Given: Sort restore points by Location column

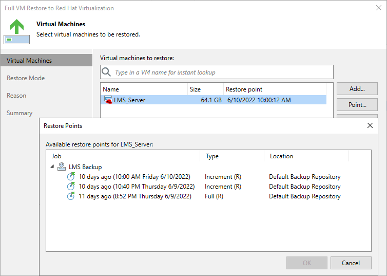Looking at the screenshot, I should tap(305, 156).
